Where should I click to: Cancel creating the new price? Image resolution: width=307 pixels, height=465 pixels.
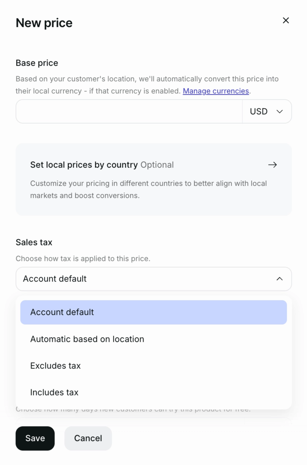coord(88,438)
